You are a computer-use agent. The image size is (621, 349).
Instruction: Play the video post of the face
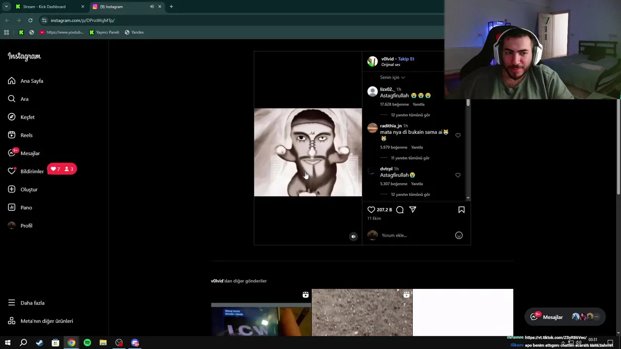point(308,152)
